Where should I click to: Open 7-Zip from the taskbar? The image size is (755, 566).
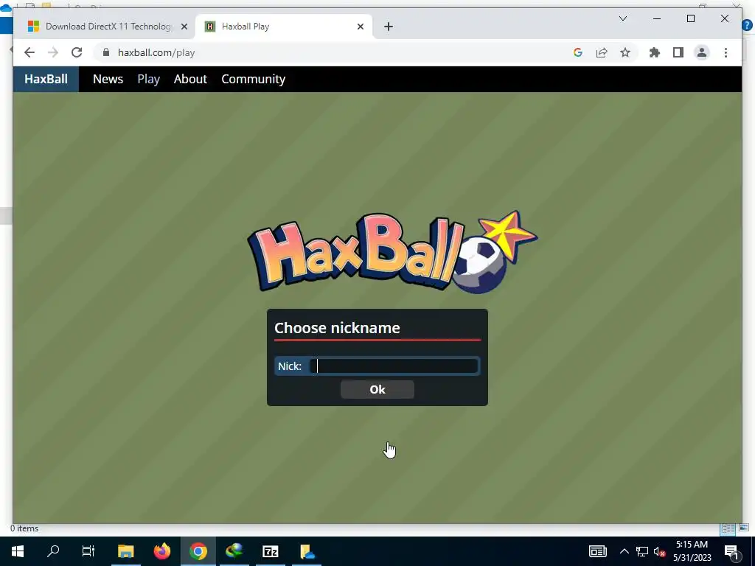click(x=270, y=551)
